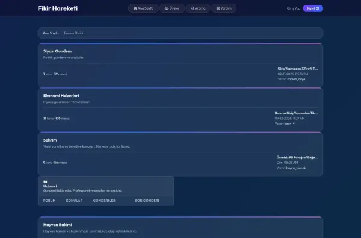Image resolution: width=361 pixels, height=238 pixels.
Task: Open the Hayvan Bakimi forum
Action: click(x=58, y=225)
